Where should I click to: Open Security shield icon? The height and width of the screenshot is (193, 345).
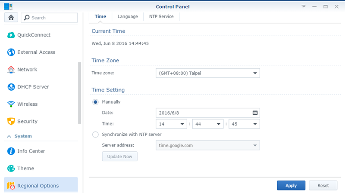pyautogui.click(x=11, y=121)
